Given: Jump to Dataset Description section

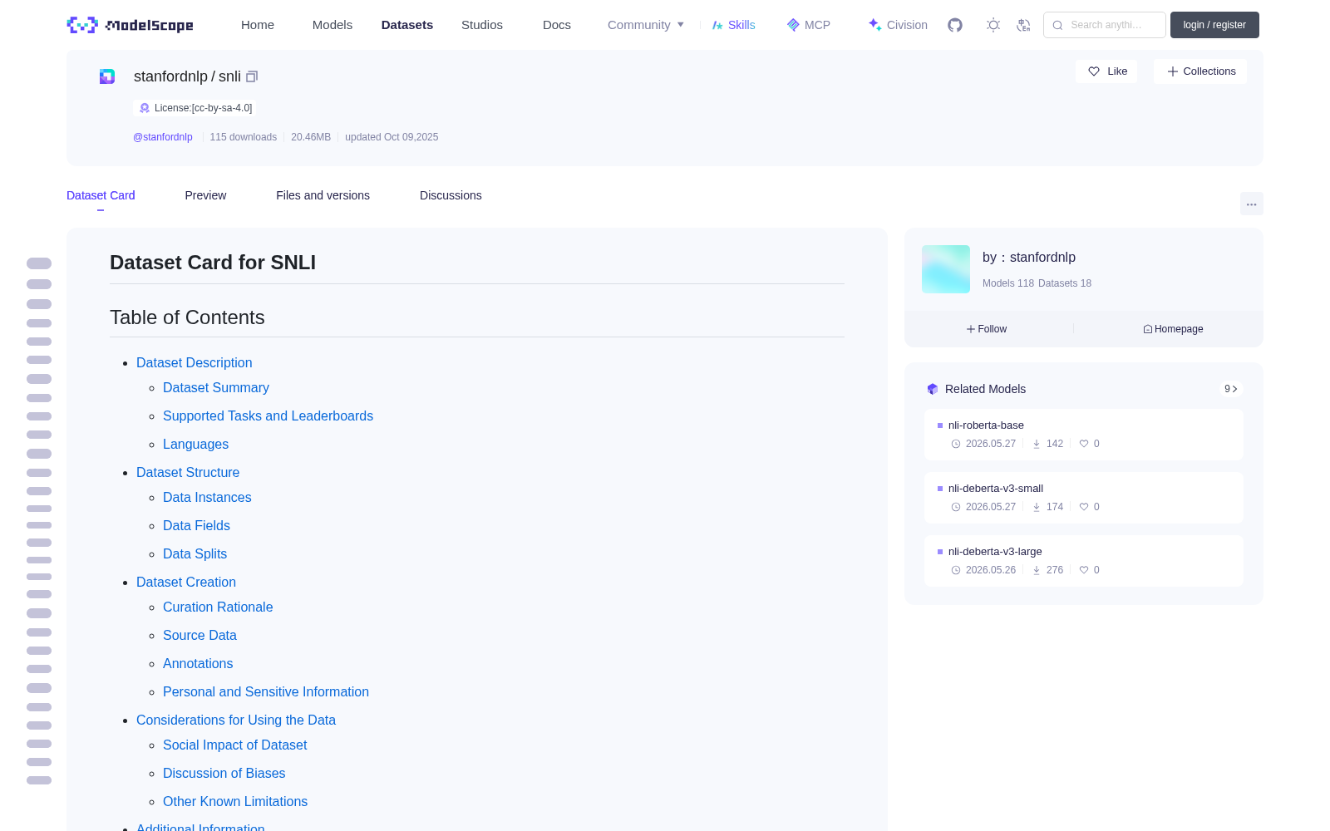Looking at the screenshot, I should pyautogui.click(x=194, y=362).
